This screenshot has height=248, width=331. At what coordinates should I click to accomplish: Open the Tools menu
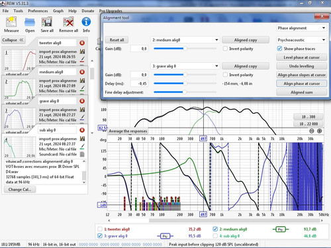coord(18,11)
